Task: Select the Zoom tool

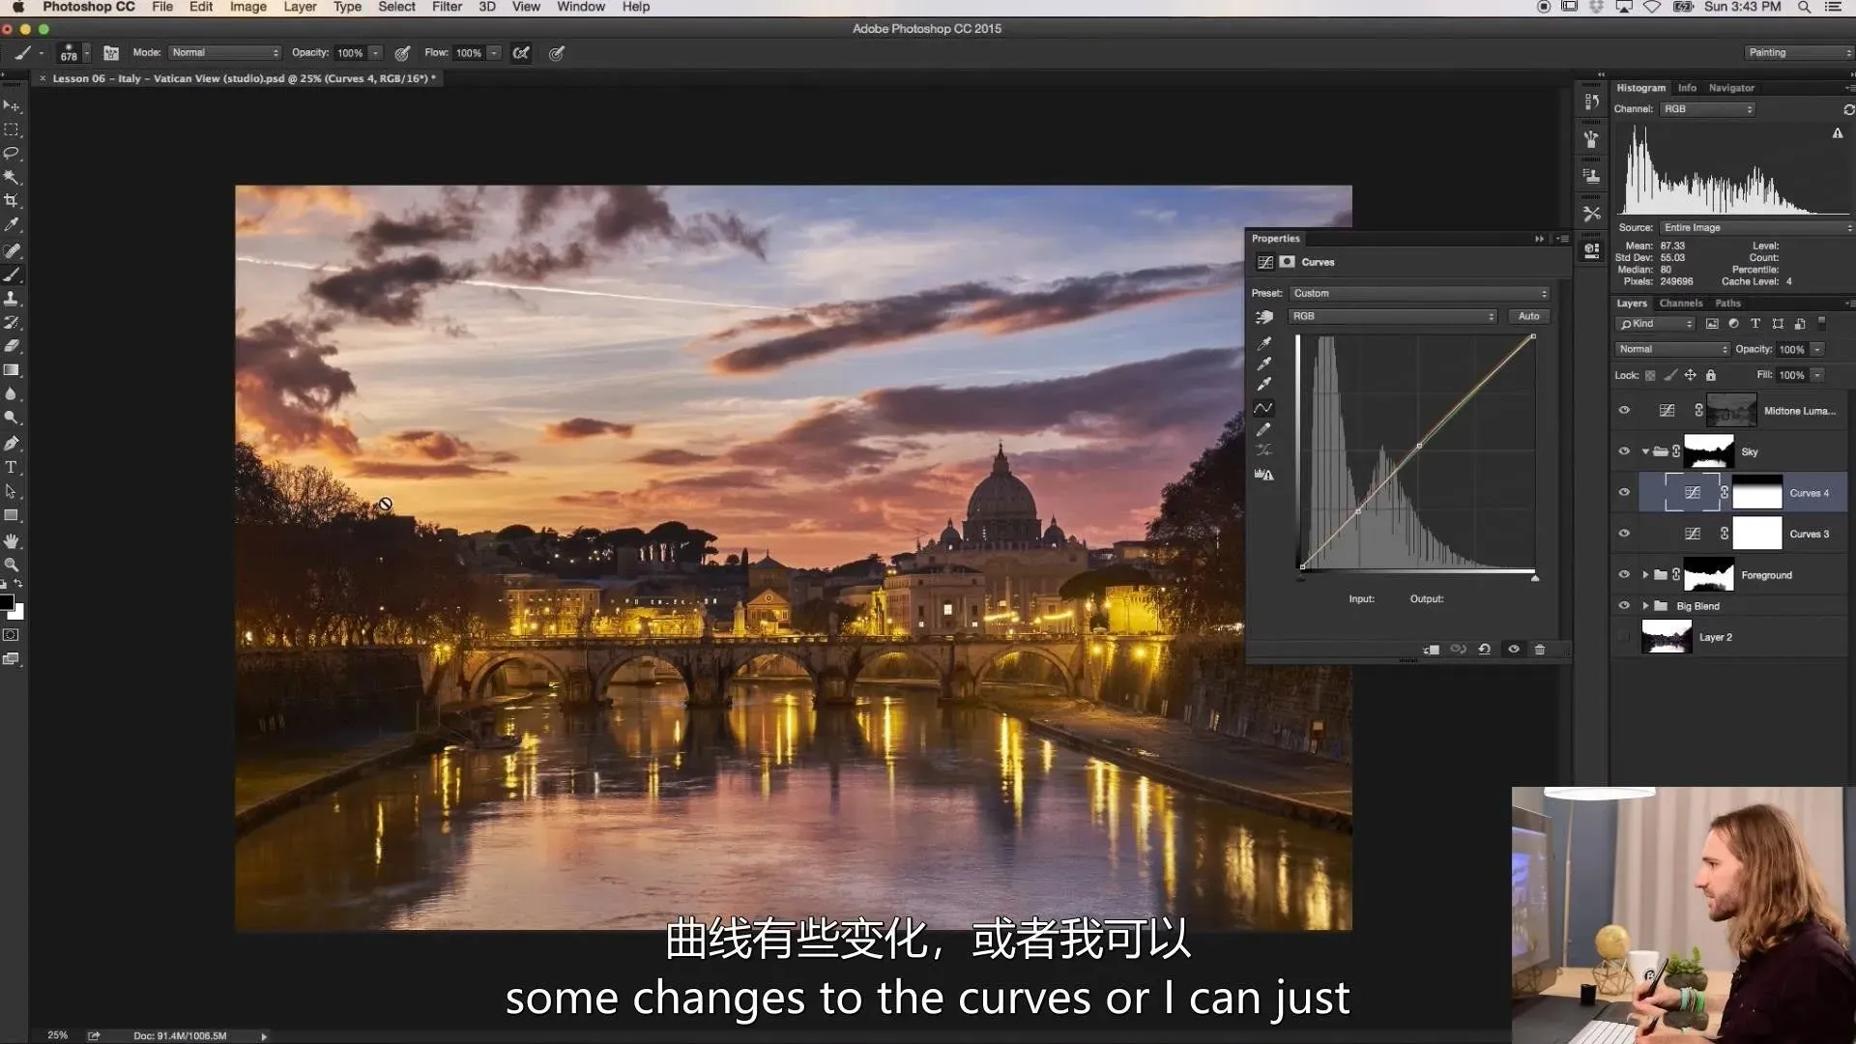Action: (12, 565)
